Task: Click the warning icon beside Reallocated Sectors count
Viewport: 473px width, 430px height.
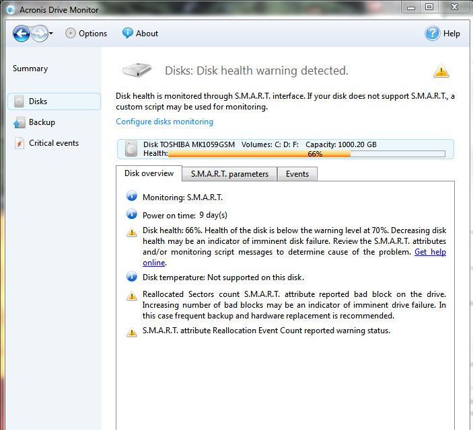Action: click(x=131, y=296)
